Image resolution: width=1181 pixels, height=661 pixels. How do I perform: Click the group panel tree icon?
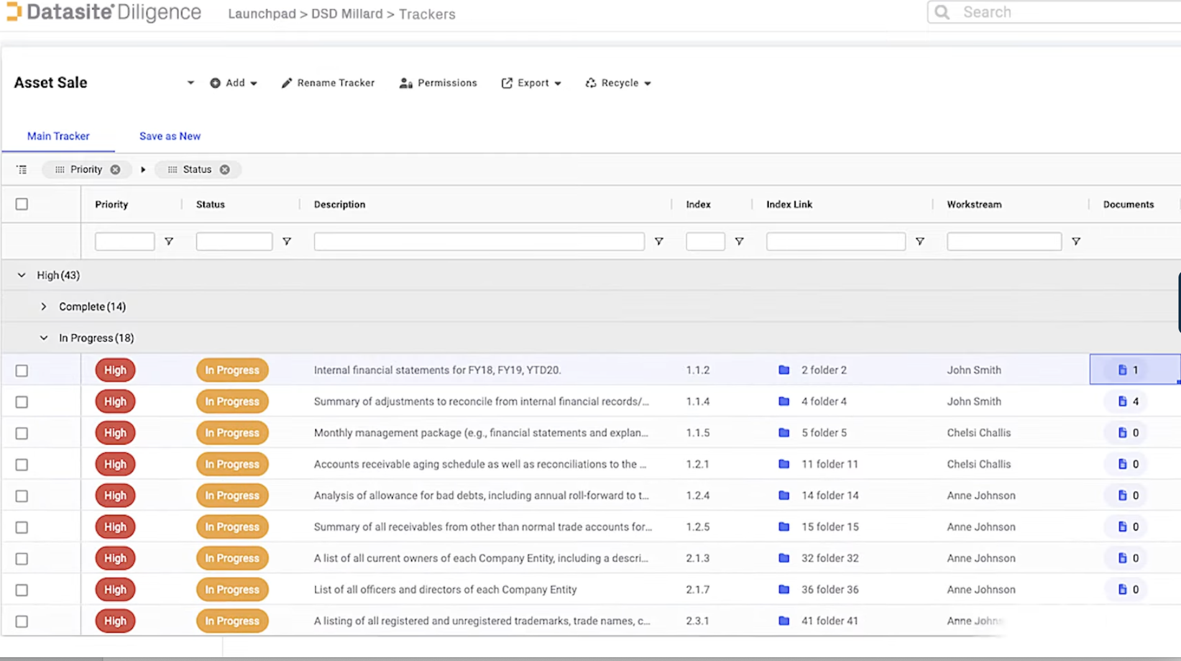point(22,170)
